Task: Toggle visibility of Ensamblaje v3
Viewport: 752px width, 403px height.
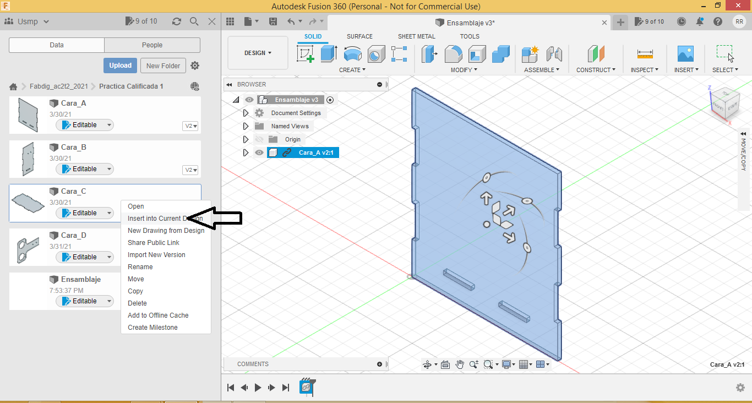Action: [x=249, y=100]
